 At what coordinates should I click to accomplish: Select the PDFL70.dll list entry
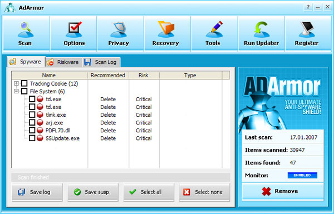tap(58, 131)
